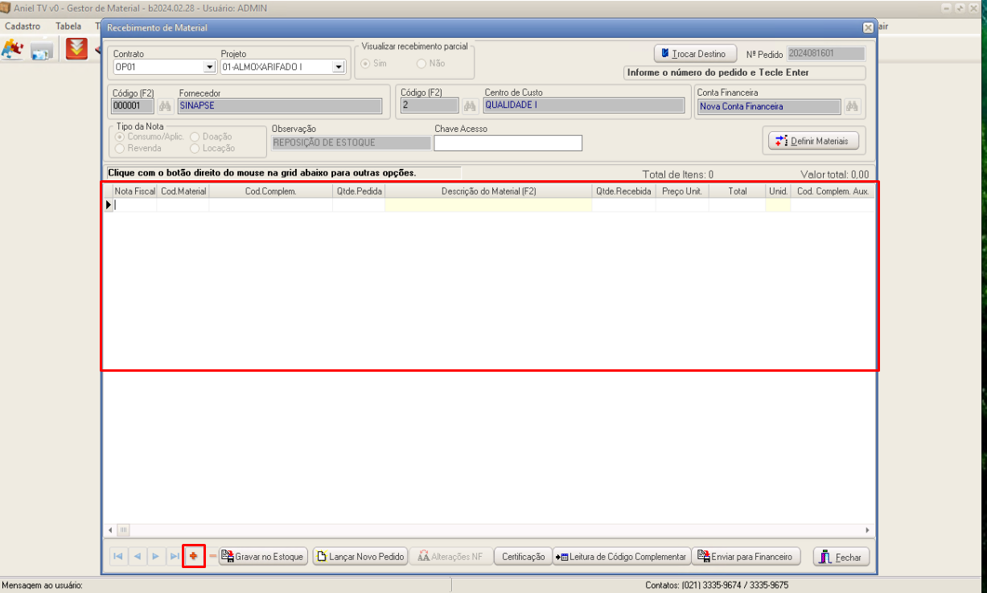Select the Doação radio button
Viewport: 987px width, 593px height.
pyautogui.click(x=195, y=137)
